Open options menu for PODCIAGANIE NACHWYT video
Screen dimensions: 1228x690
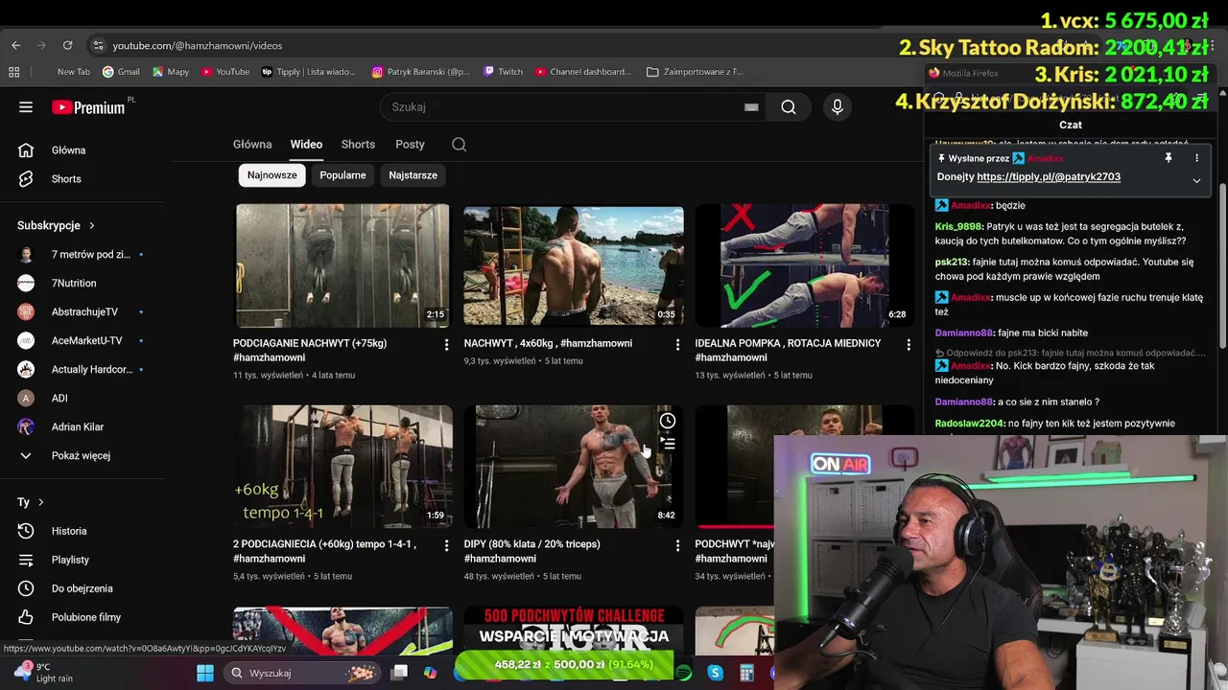click(x=446, y=344)
